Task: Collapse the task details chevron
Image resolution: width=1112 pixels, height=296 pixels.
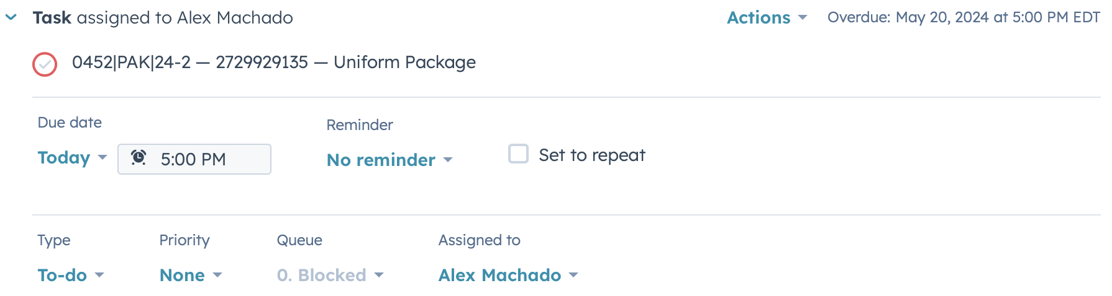Action: point(11,17)
